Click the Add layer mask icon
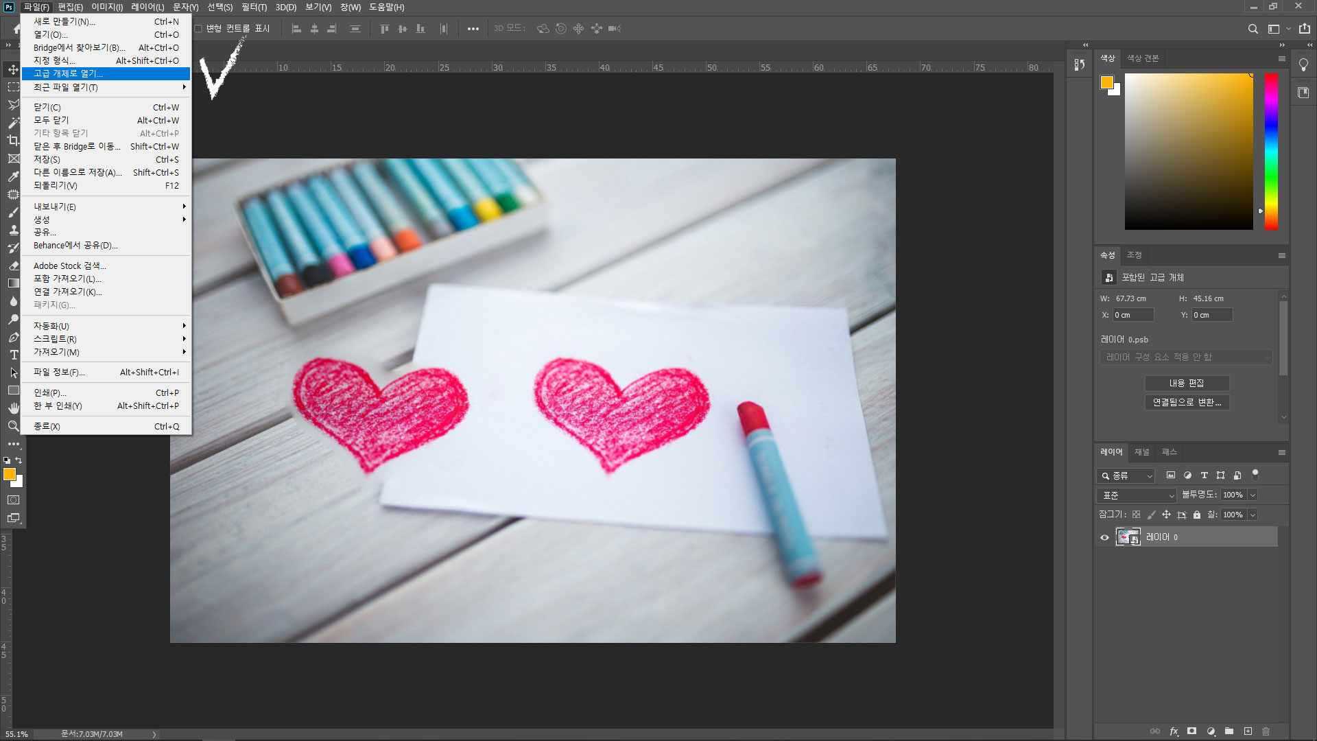The image size is (1317, 741). click(1192, 731)
